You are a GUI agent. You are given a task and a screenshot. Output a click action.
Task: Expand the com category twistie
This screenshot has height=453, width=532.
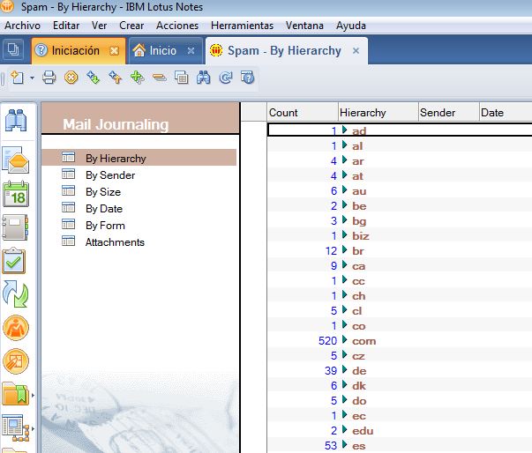coord(345,340)
